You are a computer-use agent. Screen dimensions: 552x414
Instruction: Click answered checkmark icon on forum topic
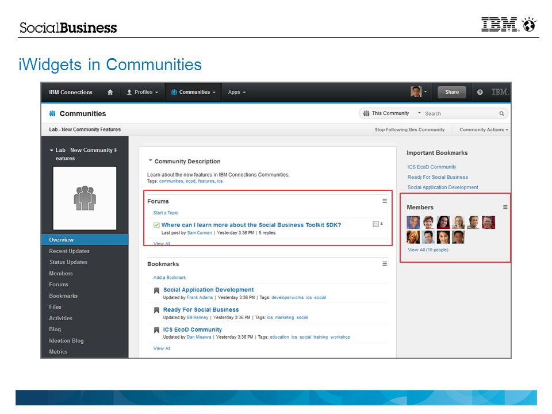pos(156,225)
